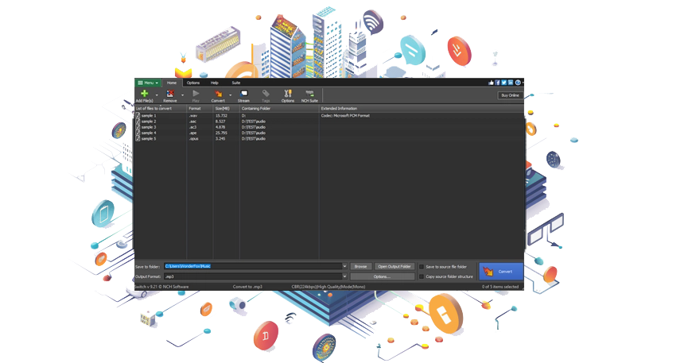Click the .ac3 format cell
Viewport: 692px width, 363px height.
tap(192, 127)
